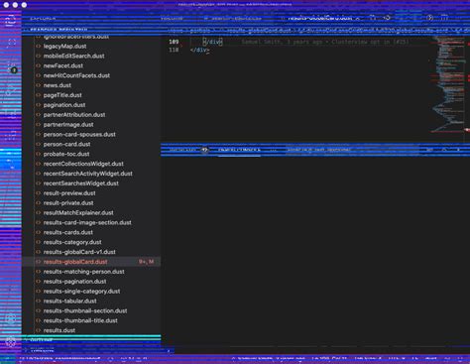Image resolution: width=470 pixels, height=364 pixels.
Task: Open legacyMap.dust in the explorer
Action: coord(64,47)
